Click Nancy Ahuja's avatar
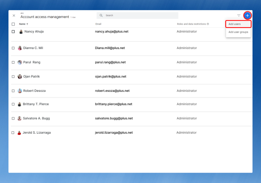The image size is (261, 183). pos(21,32)
